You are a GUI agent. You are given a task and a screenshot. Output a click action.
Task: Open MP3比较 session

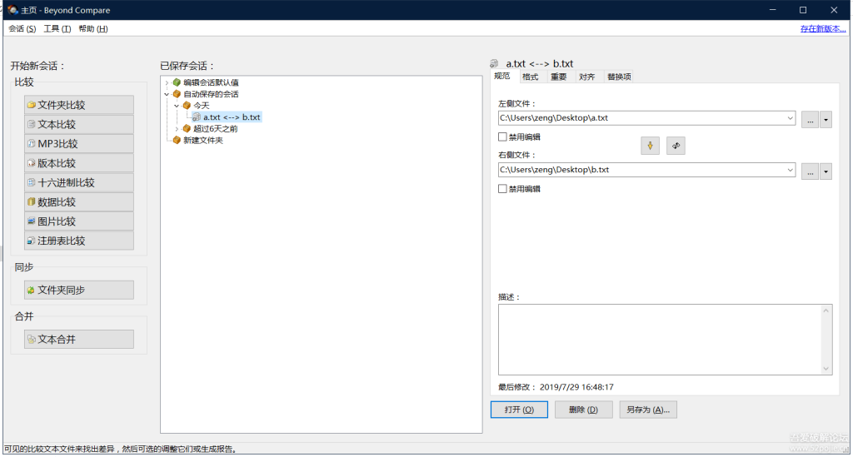pos(79,144)
